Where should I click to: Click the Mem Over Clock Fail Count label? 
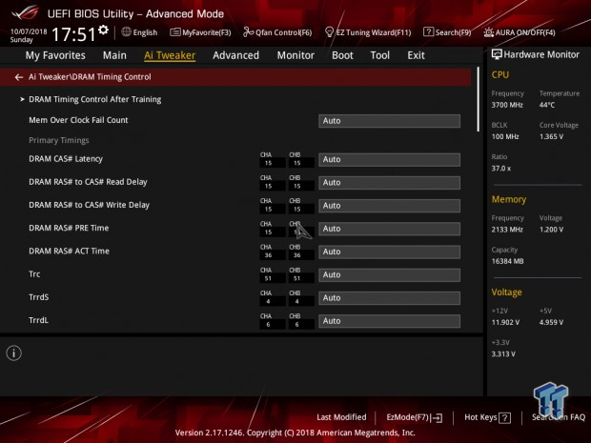pos(78,120)
